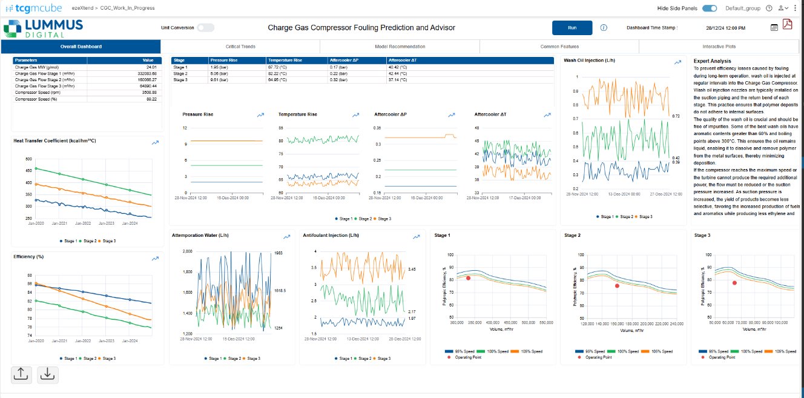The width and height of the screenshot is (804, 398).
Task: Click the upload icon at bottom left
Action: (21, 374)
